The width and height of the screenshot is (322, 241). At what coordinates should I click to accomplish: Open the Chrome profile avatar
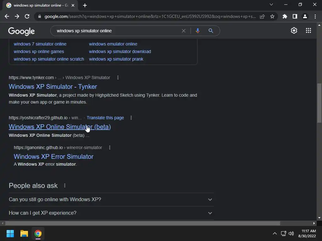[305, 16]
